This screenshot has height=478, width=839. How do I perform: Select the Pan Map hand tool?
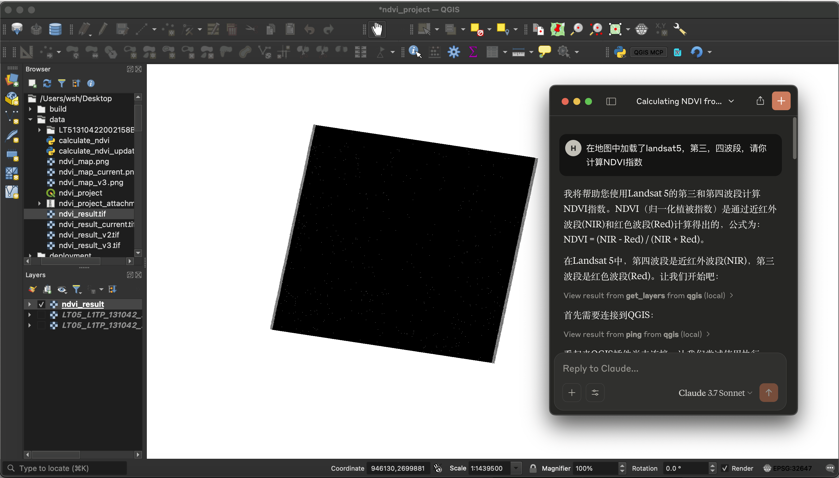coord(377,29)
